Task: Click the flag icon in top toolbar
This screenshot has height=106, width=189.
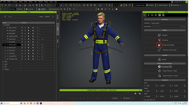Action: tap(130, 5)
